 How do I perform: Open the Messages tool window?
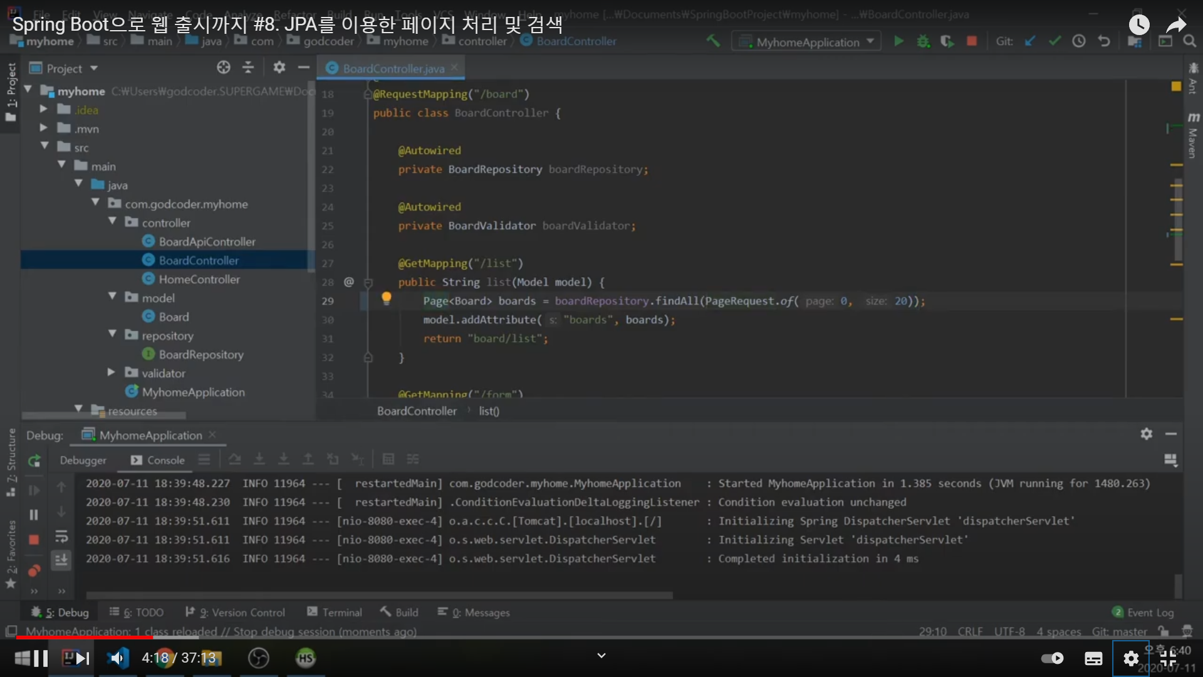474,612
